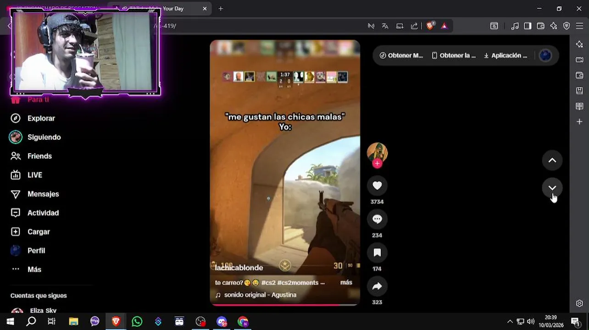Click the install app icon in address bar
589x330 pixels.
click(400, 26)
